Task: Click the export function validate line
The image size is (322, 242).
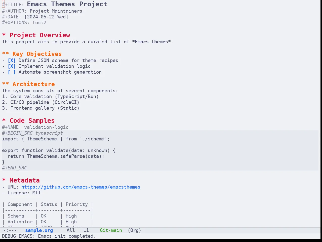Action: tap(59, 150)
